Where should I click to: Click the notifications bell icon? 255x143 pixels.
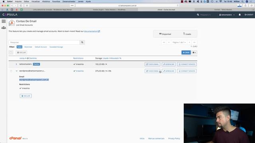point(239,15)
